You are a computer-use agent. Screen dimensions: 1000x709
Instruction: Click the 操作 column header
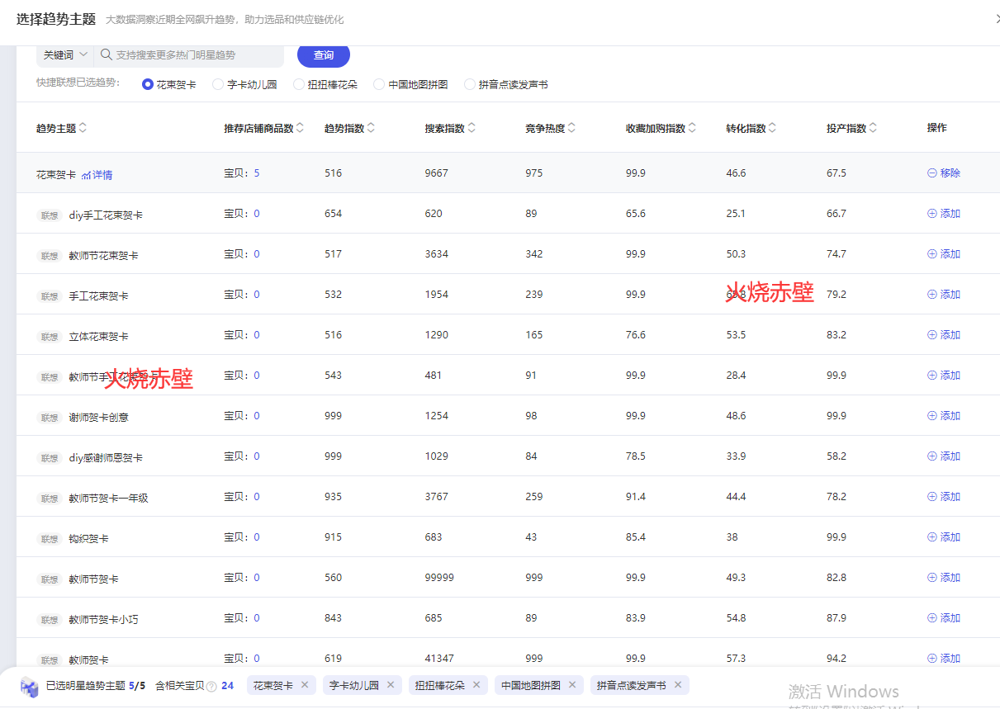[937, 128]
